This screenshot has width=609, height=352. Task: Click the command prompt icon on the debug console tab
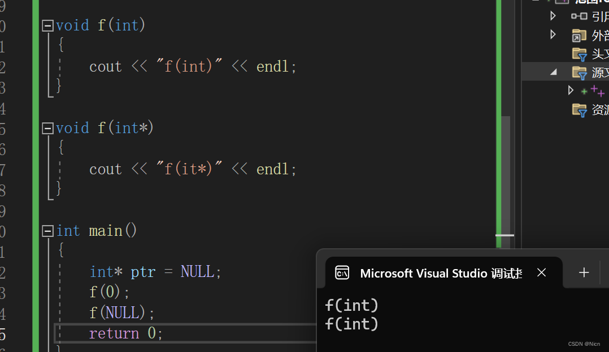tap(342, 272)
